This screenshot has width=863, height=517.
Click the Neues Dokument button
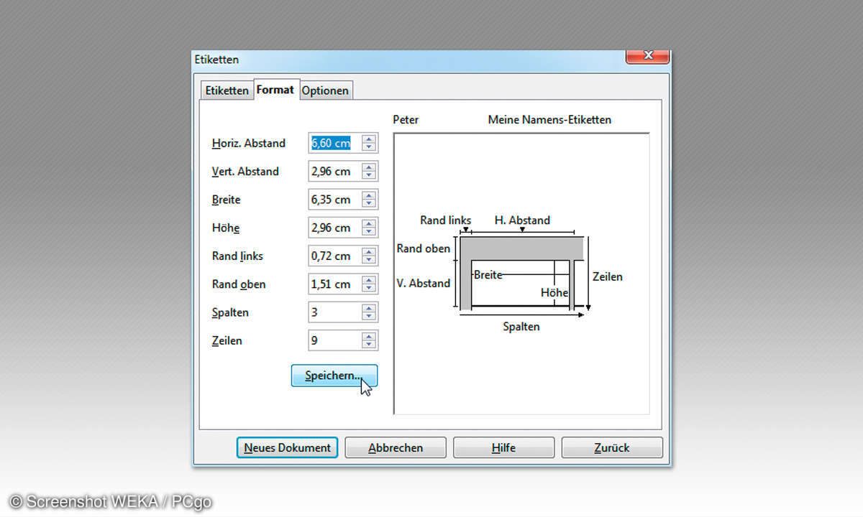(x=287, y=447)
